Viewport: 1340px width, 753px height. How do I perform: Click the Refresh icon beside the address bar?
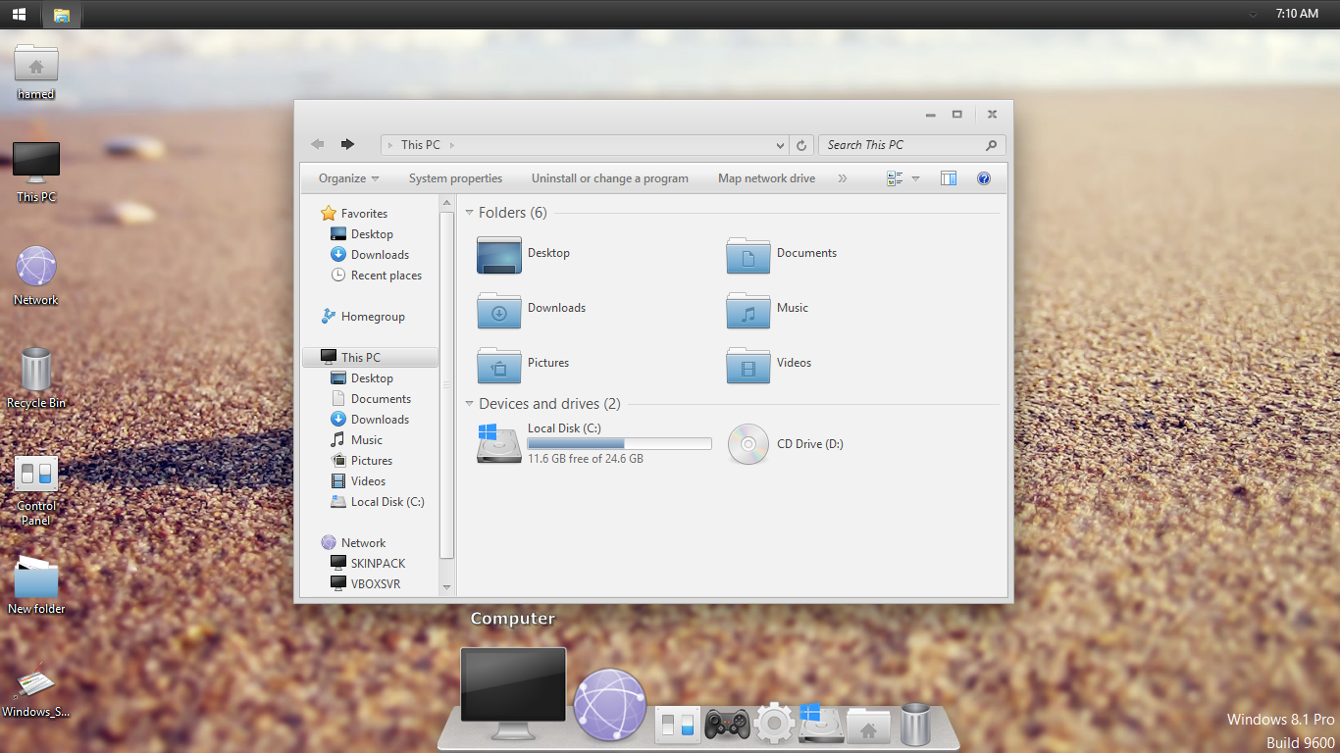(801, 145)
